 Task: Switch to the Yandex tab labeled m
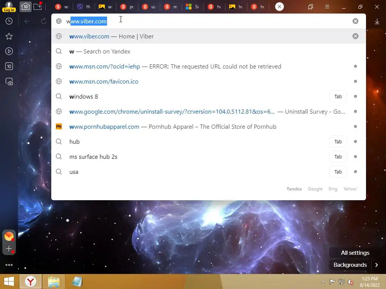pyautogui.click(x=171, y=7)
